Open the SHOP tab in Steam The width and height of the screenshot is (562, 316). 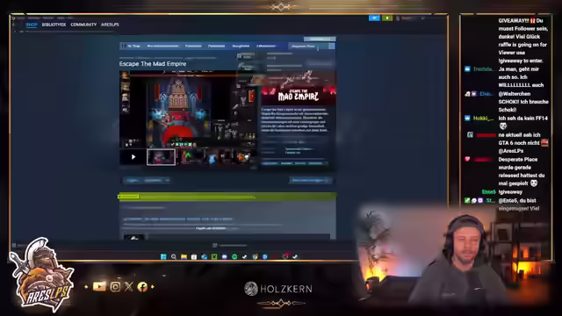tap(32, 25)
